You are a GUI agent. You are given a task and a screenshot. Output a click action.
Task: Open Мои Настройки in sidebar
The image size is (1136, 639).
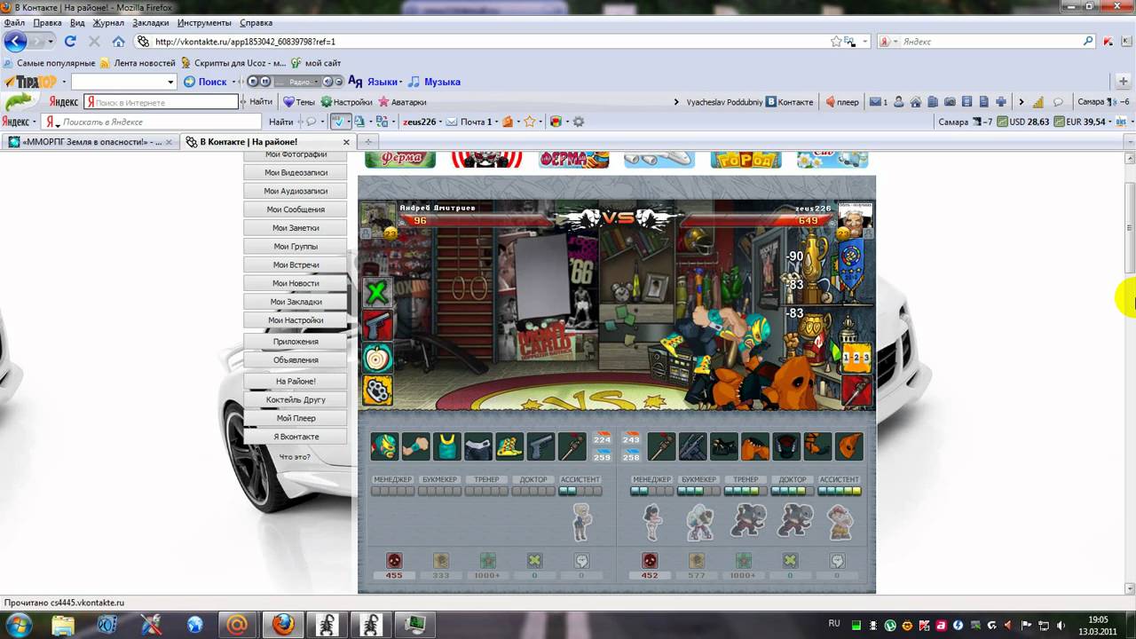click(x=296, y=320)
